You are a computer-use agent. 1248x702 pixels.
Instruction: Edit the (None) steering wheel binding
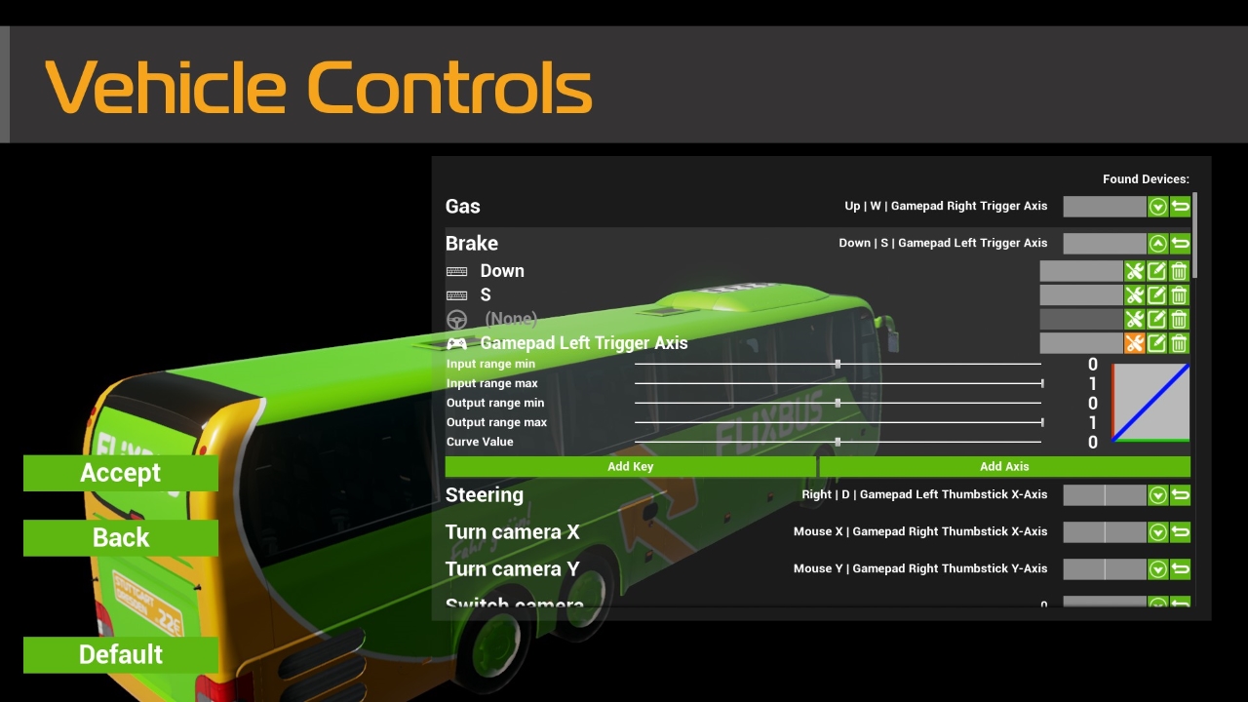pos(1156,319)
